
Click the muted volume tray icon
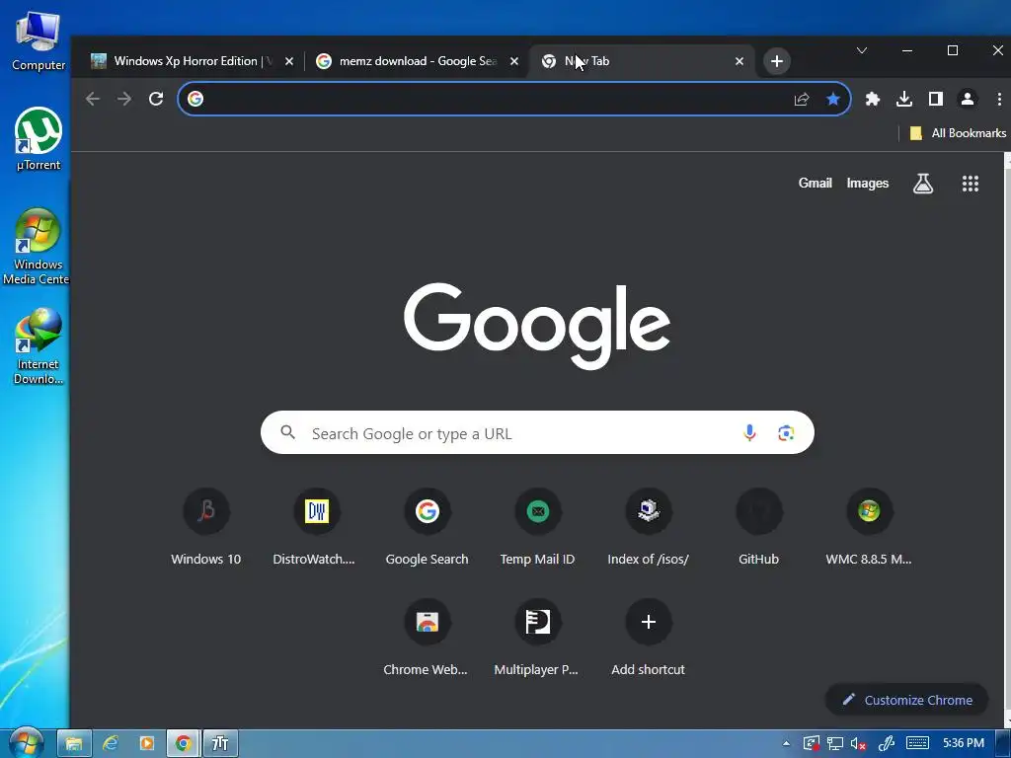858,744
